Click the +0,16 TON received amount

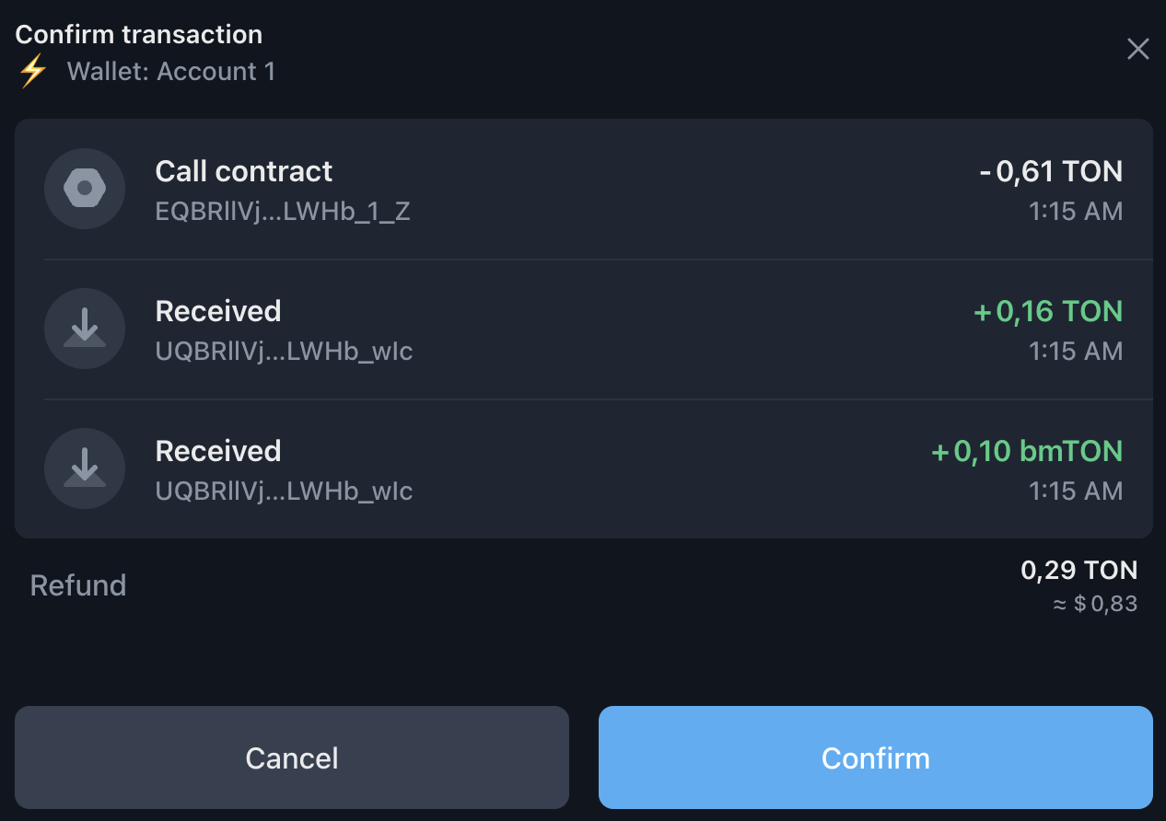1048,311
